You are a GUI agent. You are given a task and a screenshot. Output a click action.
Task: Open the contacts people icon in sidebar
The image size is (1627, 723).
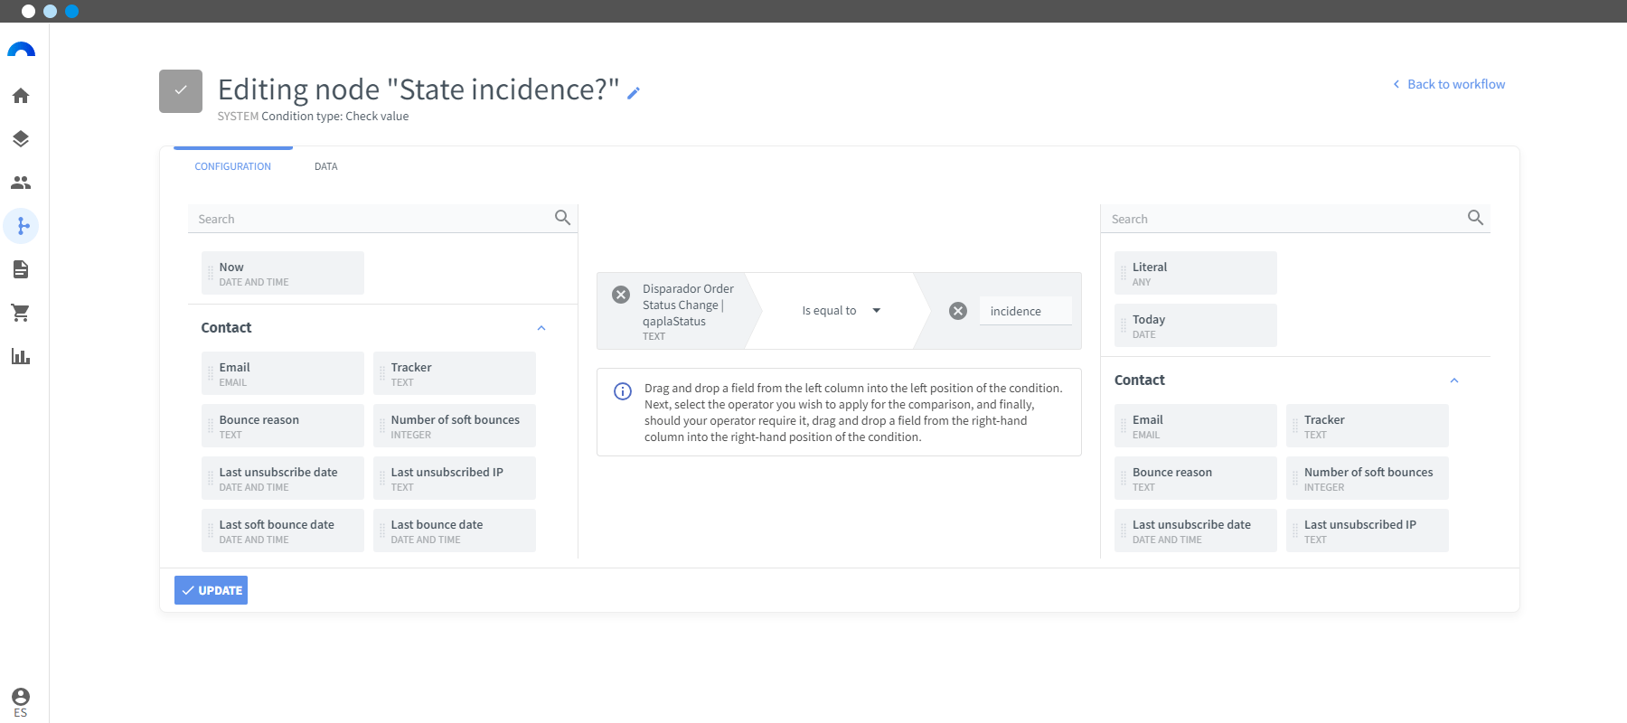point(21,183)
